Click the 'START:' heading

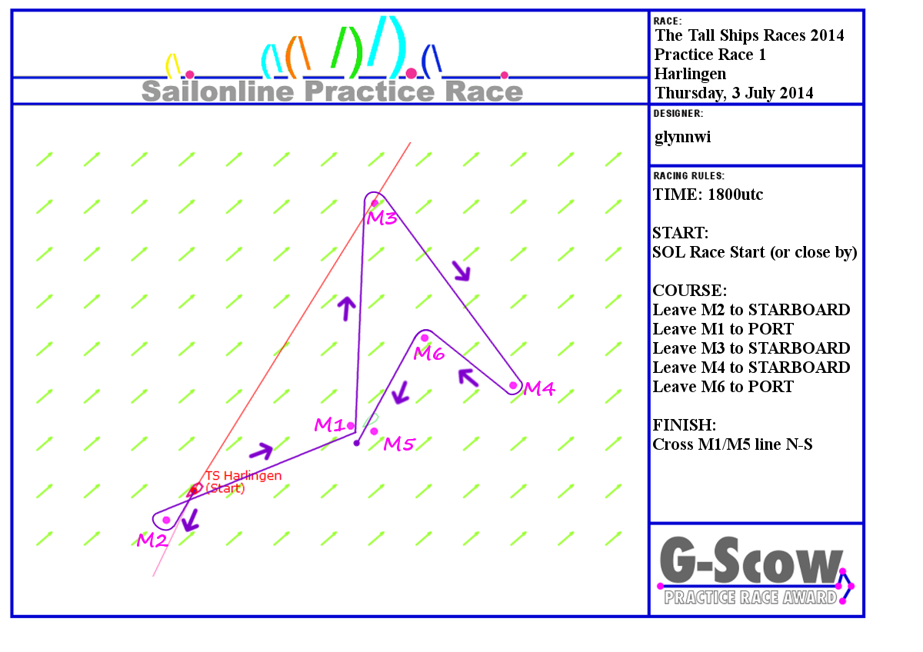pyautogui.click(x=681, y=233)
